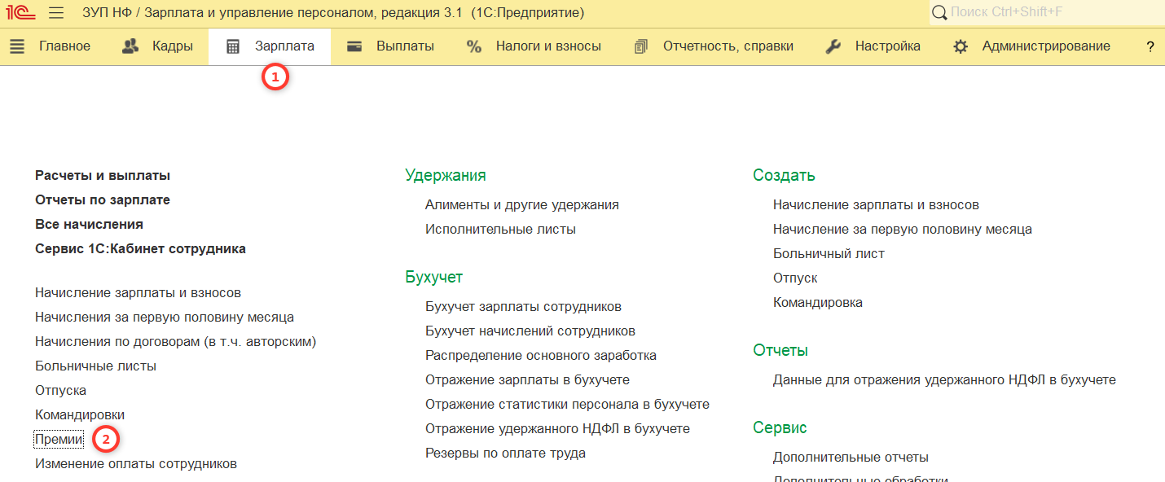The height and width of the screenshot is (482, 1165).
Task: Open Больничные листы journal
Action: 95,366
